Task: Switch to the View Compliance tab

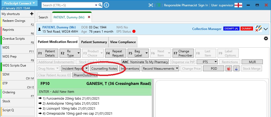Action: (123, 42)
